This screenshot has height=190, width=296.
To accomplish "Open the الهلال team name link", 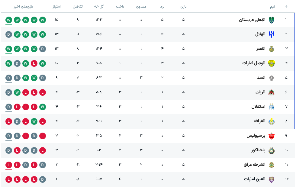I will coord(260,34).
